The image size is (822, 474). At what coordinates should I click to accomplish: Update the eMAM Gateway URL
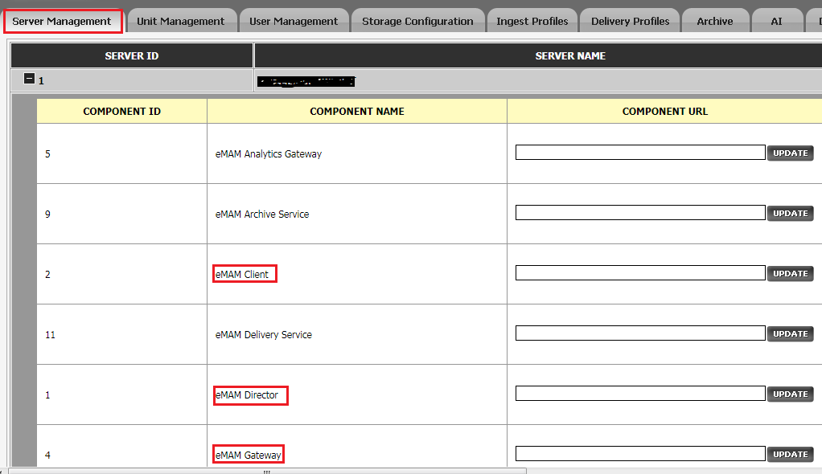[x=790, y=454]
